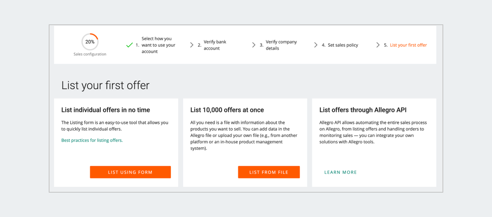Go to Verify bank account step

pos(215,45)
